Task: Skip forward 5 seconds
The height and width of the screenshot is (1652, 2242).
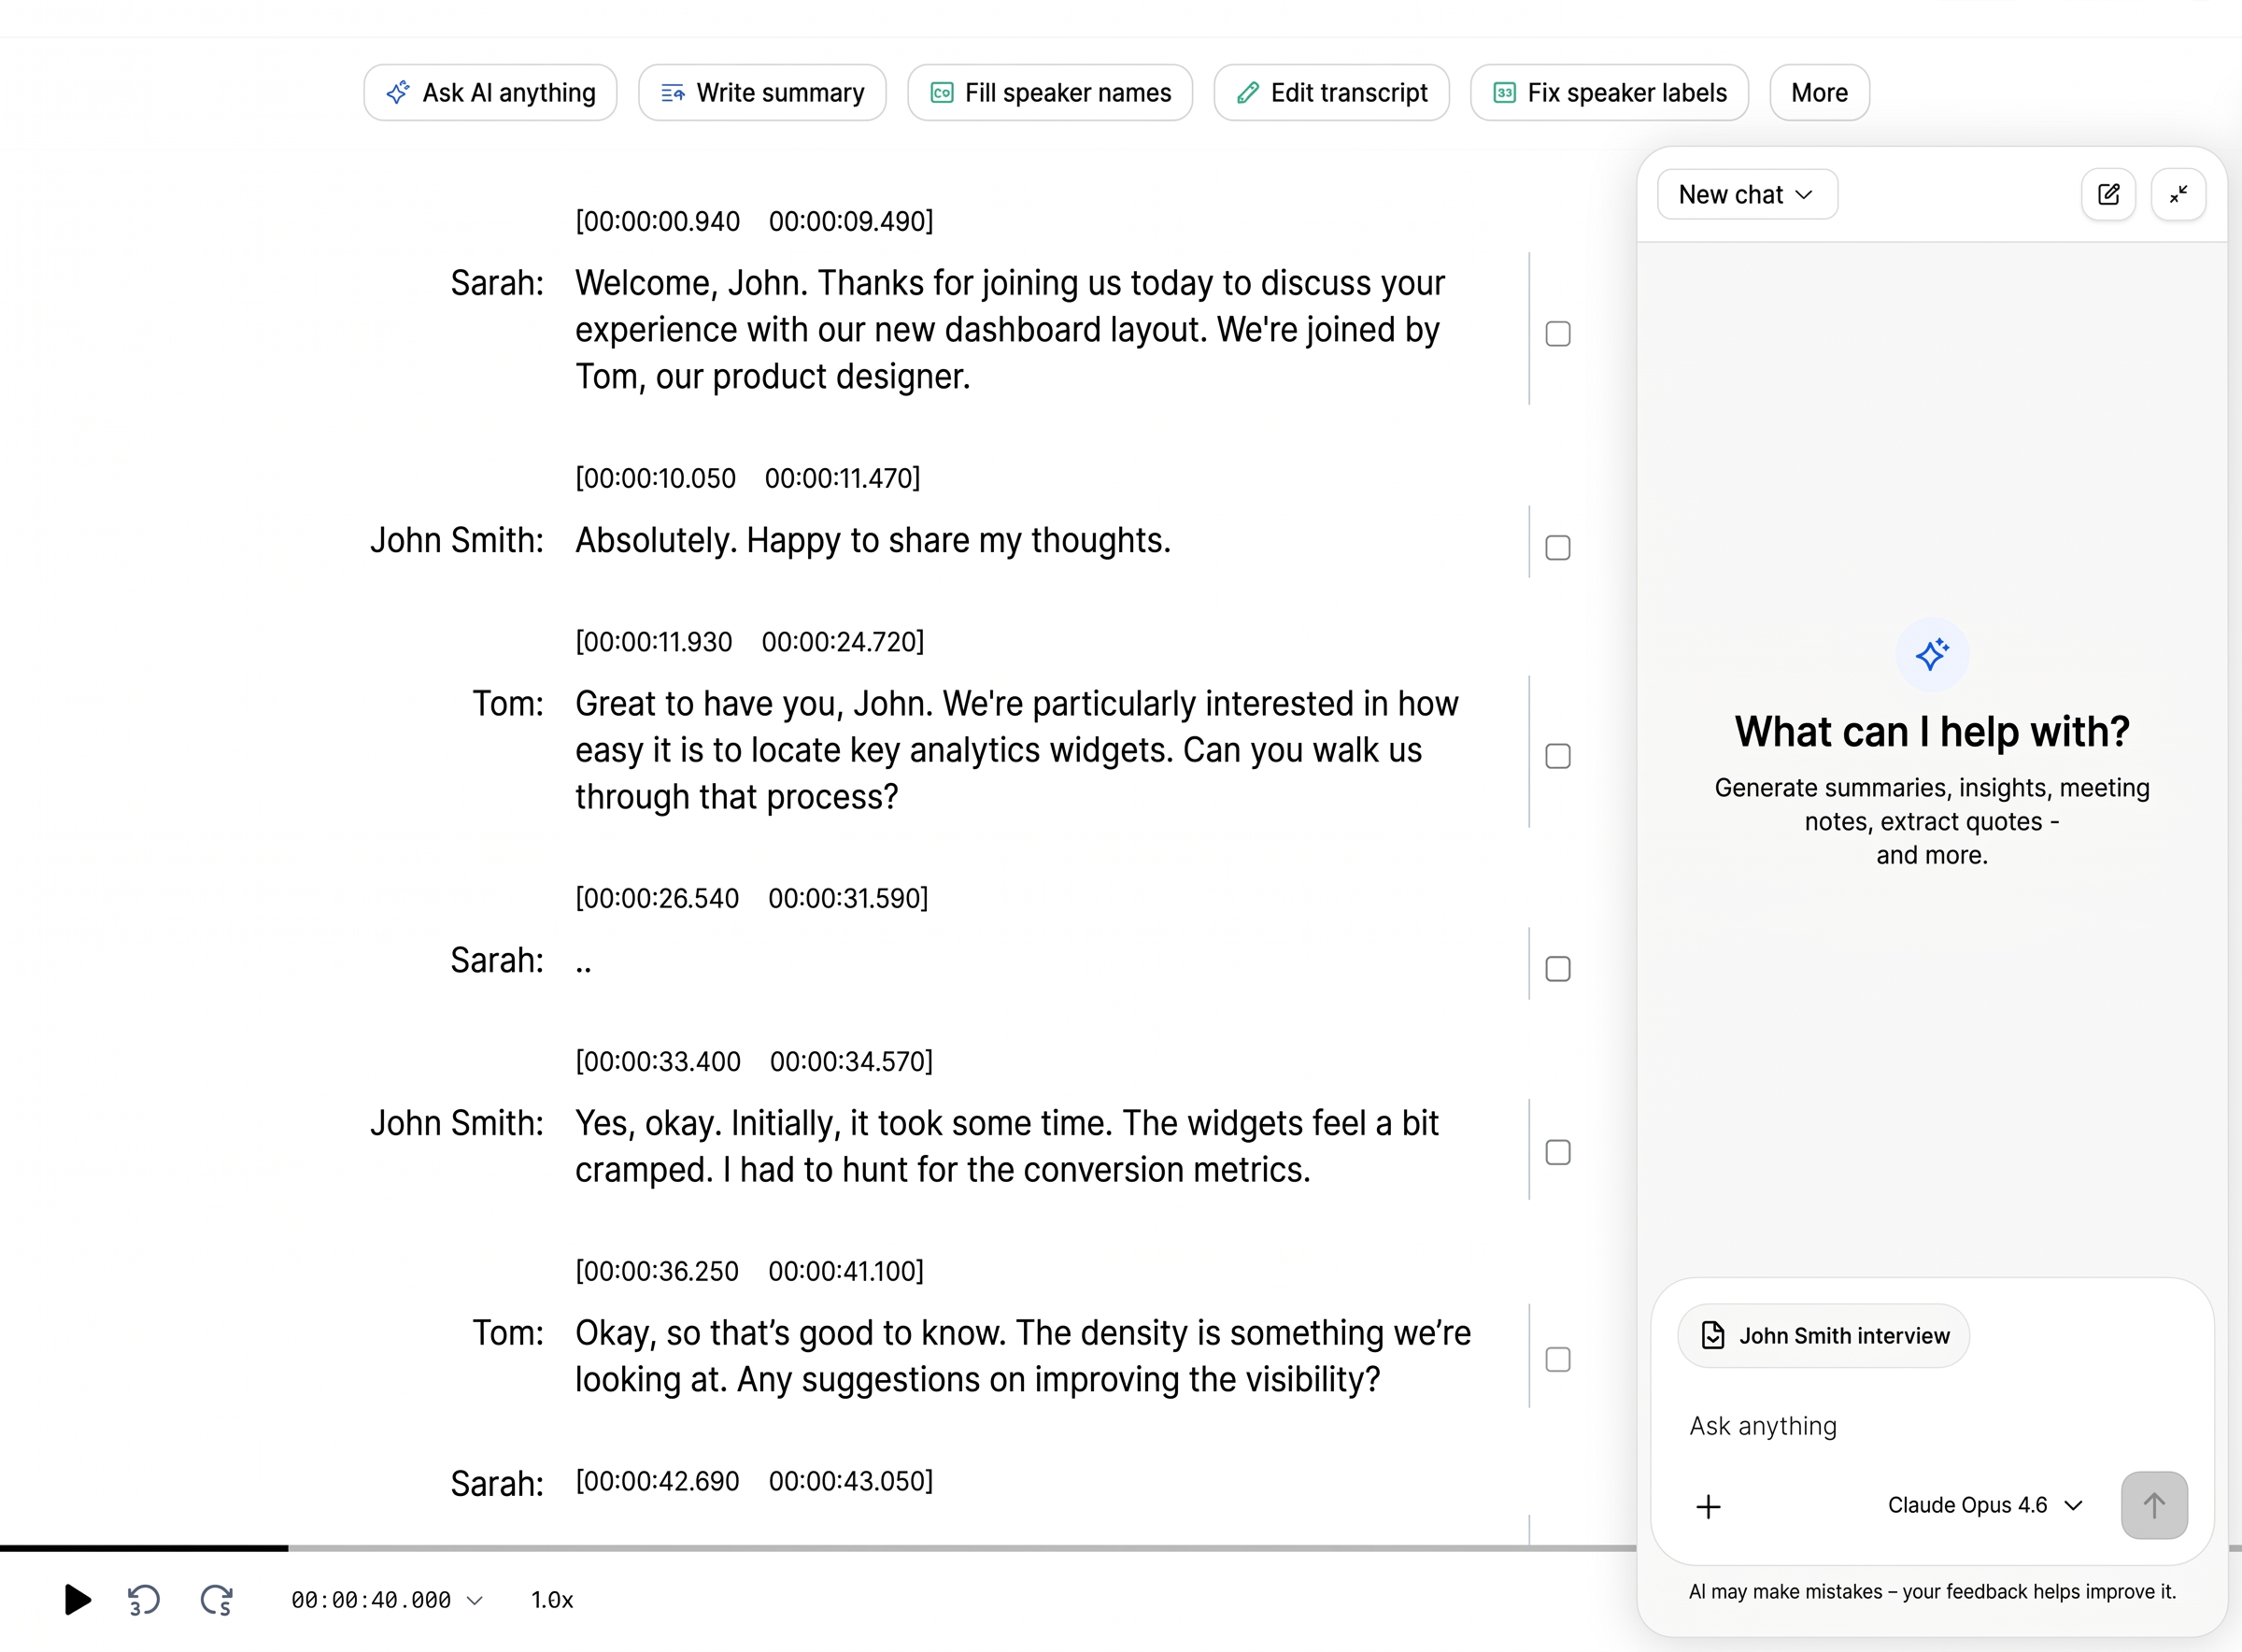Action: (217, 1600)
